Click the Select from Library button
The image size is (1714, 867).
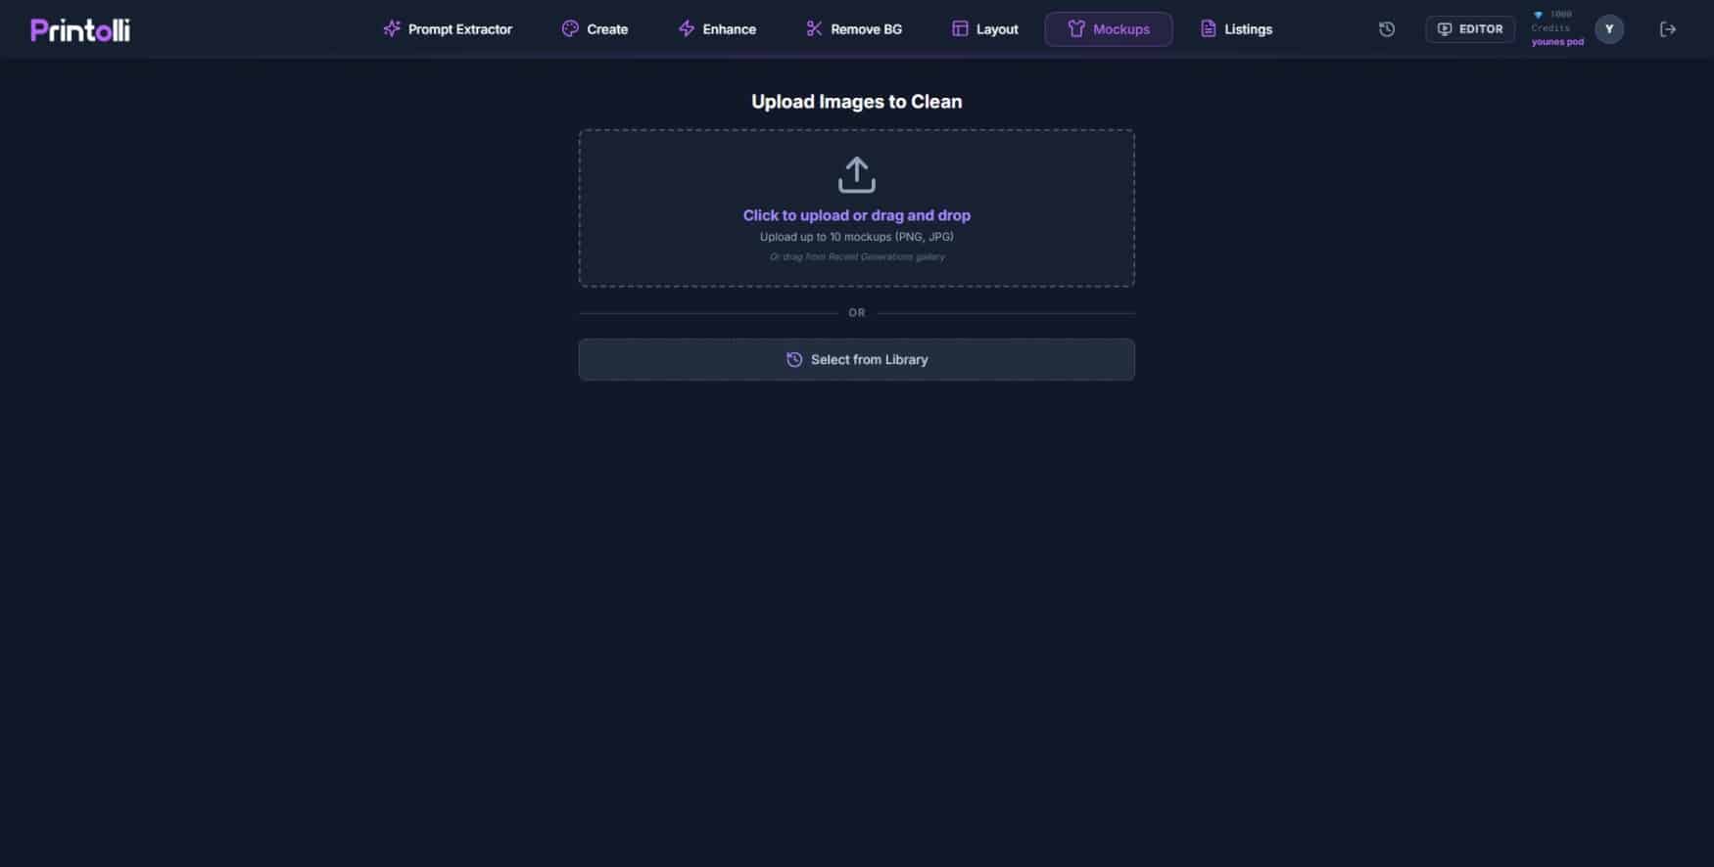[x=857, y=360]
